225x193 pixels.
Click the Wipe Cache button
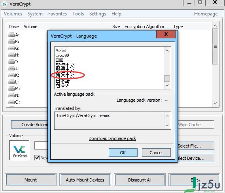coord(196,125)
